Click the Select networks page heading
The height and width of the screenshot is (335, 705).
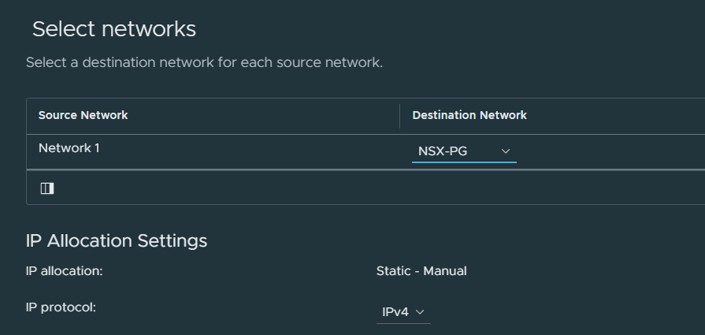[114, 29]
